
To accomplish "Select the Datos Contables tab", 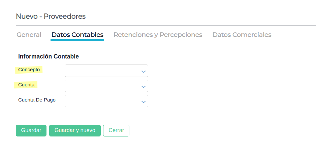I will coord(77,35).
